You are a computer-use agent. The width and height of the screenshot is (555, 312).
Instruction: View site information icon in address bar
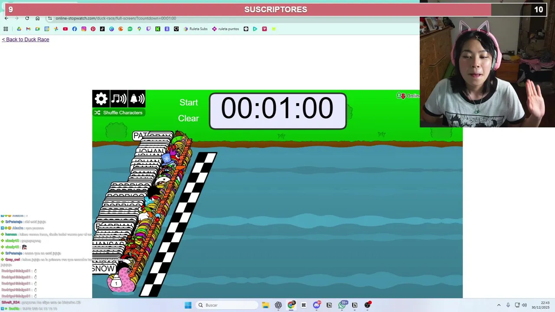coord(50,18)
